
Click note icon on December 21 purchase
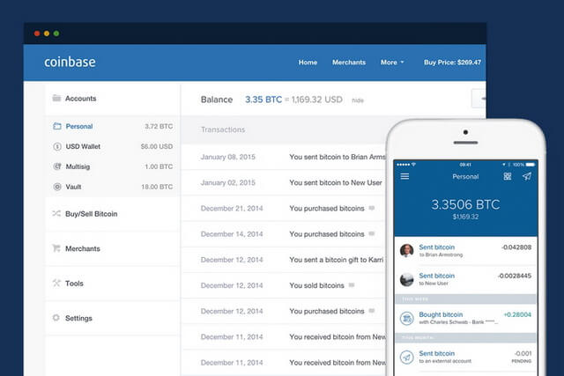(372, 208)
